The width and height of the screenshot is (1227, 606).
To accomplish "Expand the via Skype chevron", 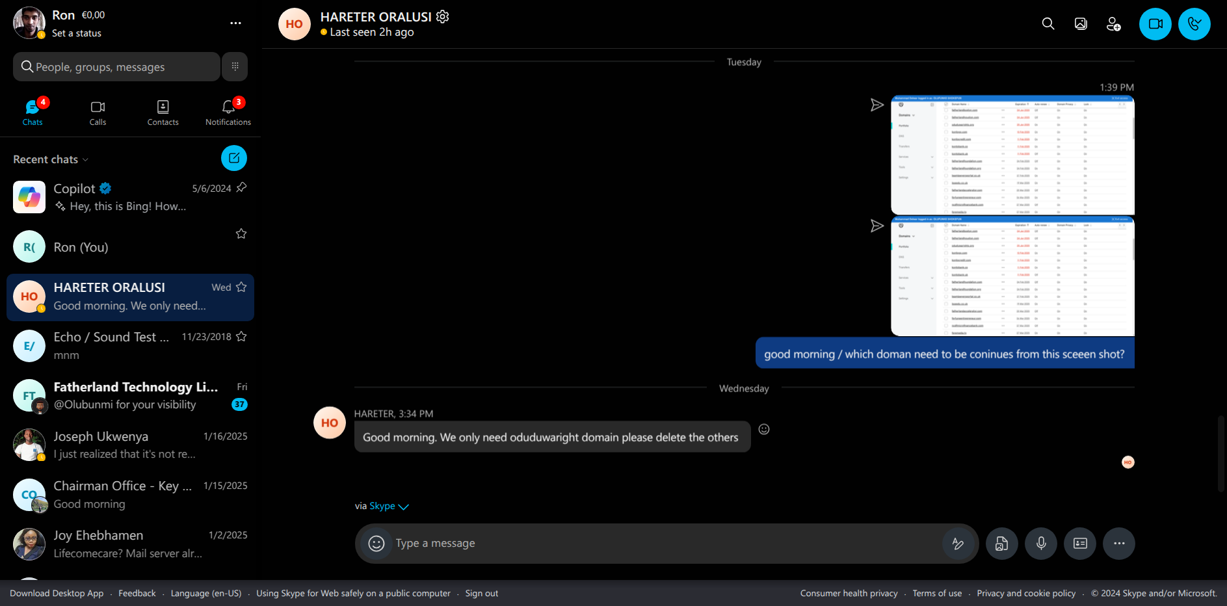I will (x=403, y=507).
